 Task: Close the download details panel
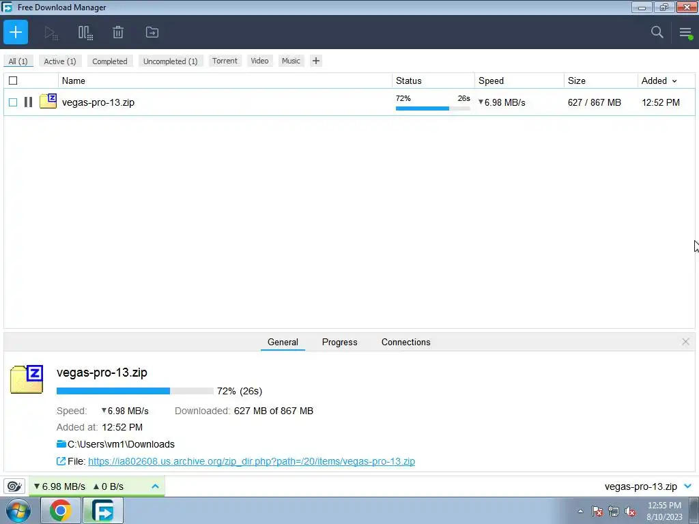tap(685, 342)
